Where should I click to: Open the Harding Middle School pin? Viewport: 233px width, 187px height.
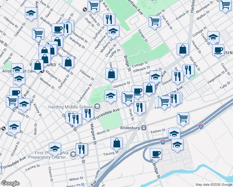pos(97,106)
